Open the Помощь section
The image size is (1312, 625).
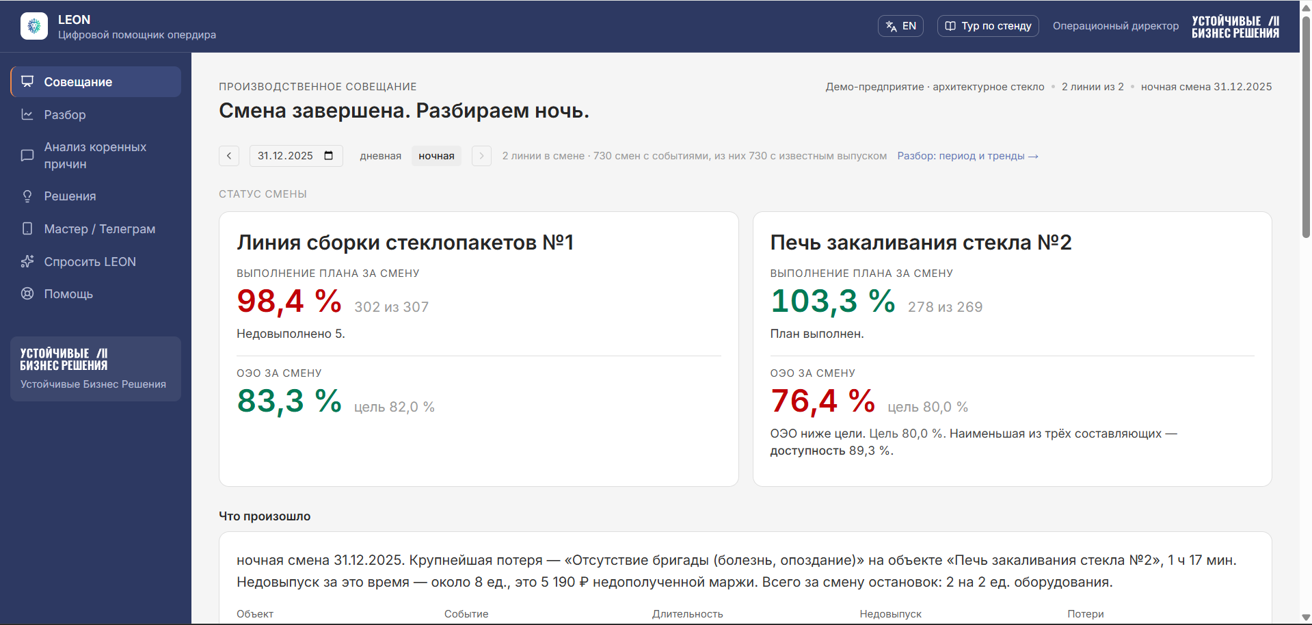click(x=96, y=293)
